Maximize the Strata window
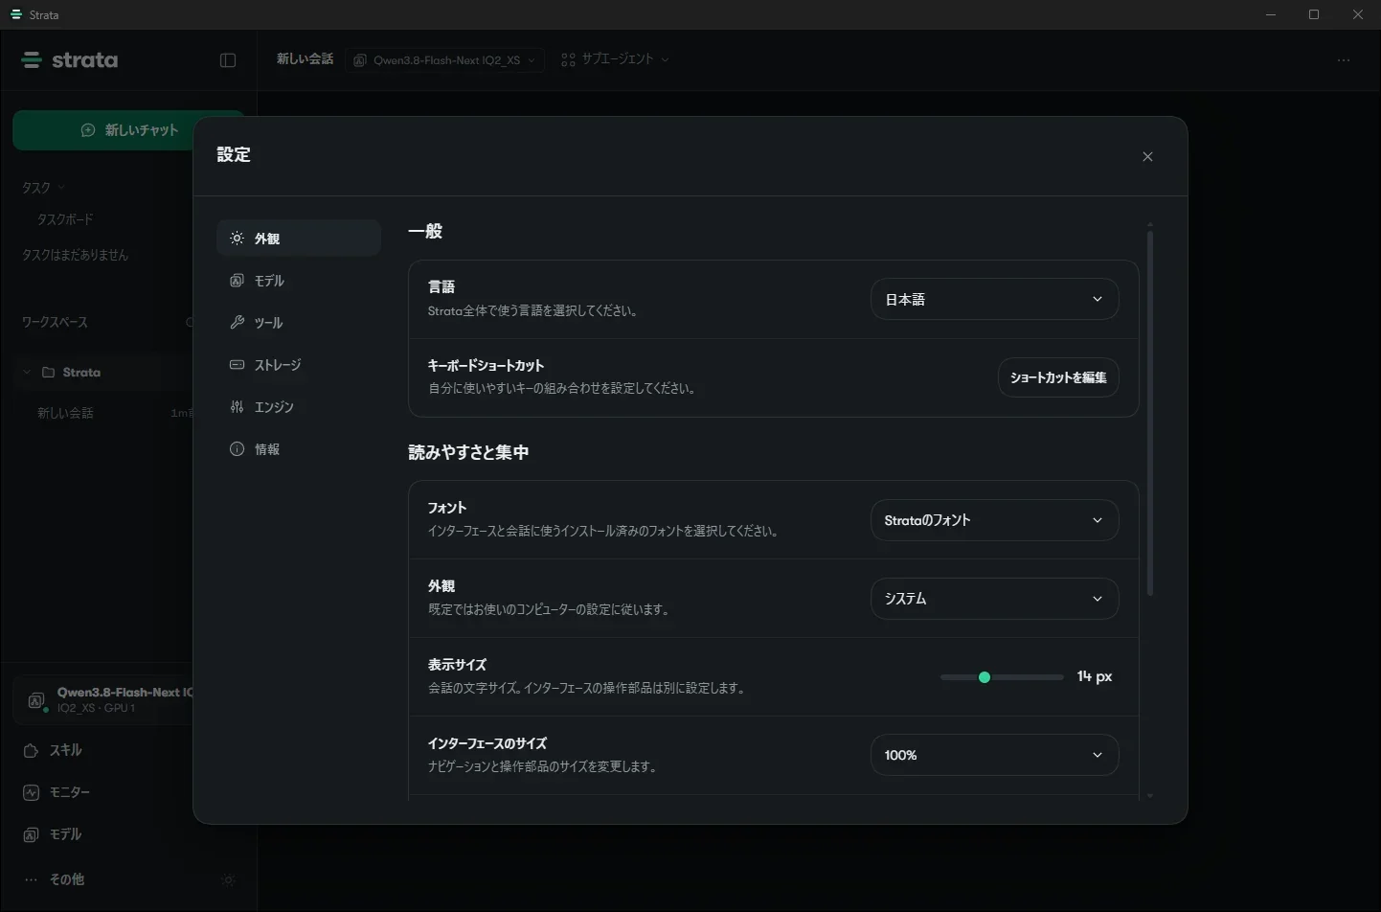 pos(1314,14)
